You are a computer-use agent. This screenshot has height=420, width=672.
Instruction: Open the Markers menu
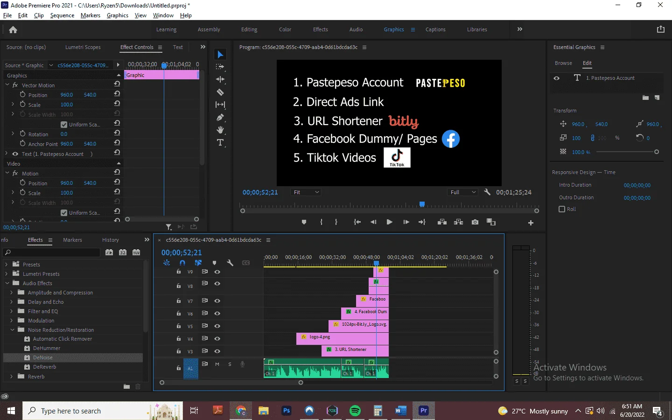[x=91, y=15]
